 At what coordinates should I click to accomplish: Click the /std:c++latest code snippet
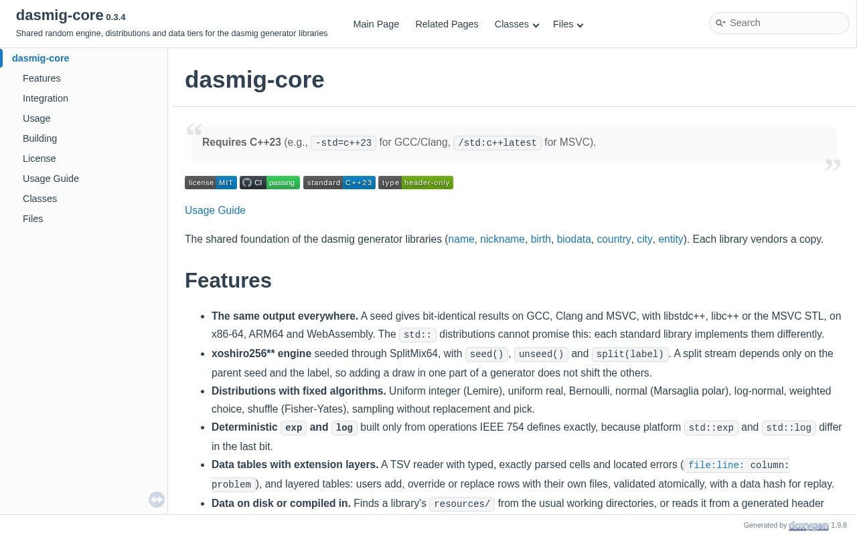point(497,143)
